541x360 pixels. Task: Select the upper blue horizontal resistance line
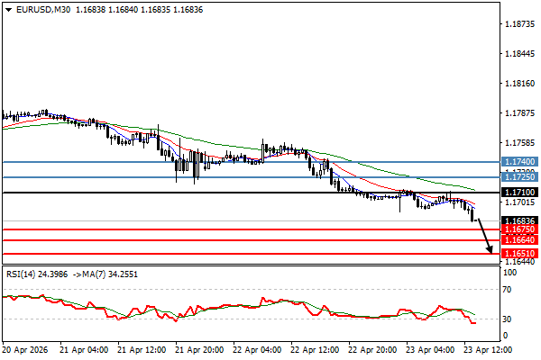[243, 162]
